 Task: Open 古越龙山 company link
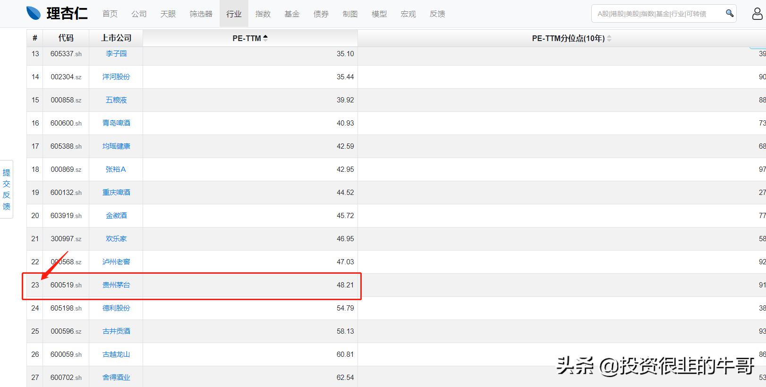[116, 354]
